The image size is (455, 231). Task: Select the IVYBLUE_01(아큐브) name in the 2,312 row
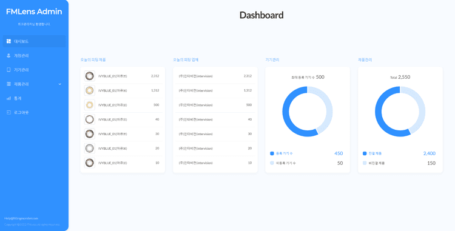click(x=113, y=76)
